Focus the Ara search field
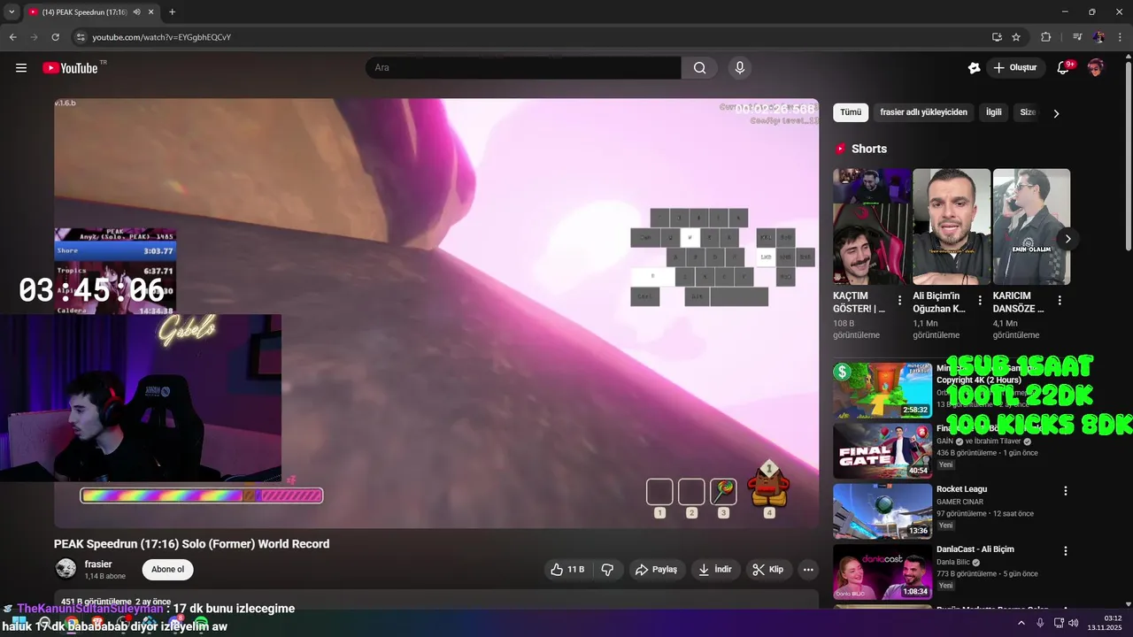Screen dimensions: 1133x637 coord(523,68)
